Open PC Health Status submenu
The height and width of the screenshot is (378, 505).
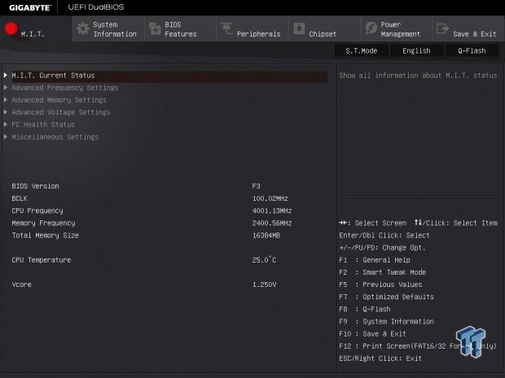[x=43, y=124]
